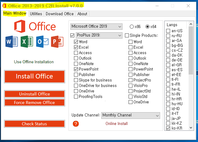
Task: Check OneNote under Single Products
Action: (x=130, y=64)
